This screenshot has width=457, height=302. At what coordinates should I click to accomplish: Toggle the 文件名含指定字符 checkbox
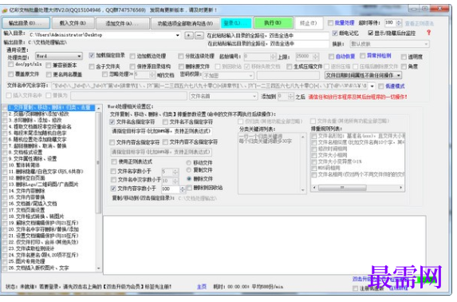[112, 121]
